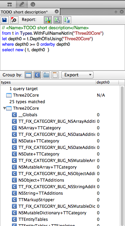Select NSDate+TTCategory row

pos(60,154)
